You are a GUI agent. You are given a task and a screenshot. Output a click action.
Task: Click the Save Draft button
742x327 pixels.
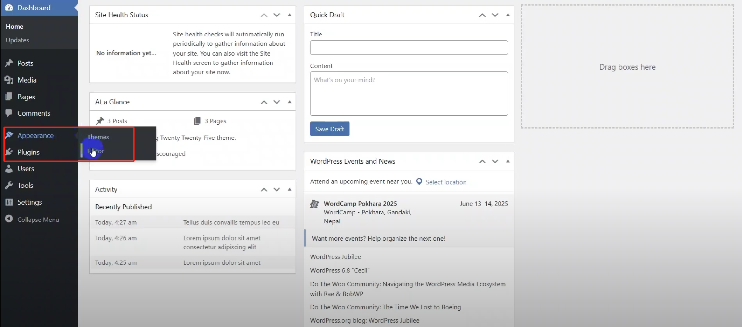pyautogui.click(x=329, y=129)
